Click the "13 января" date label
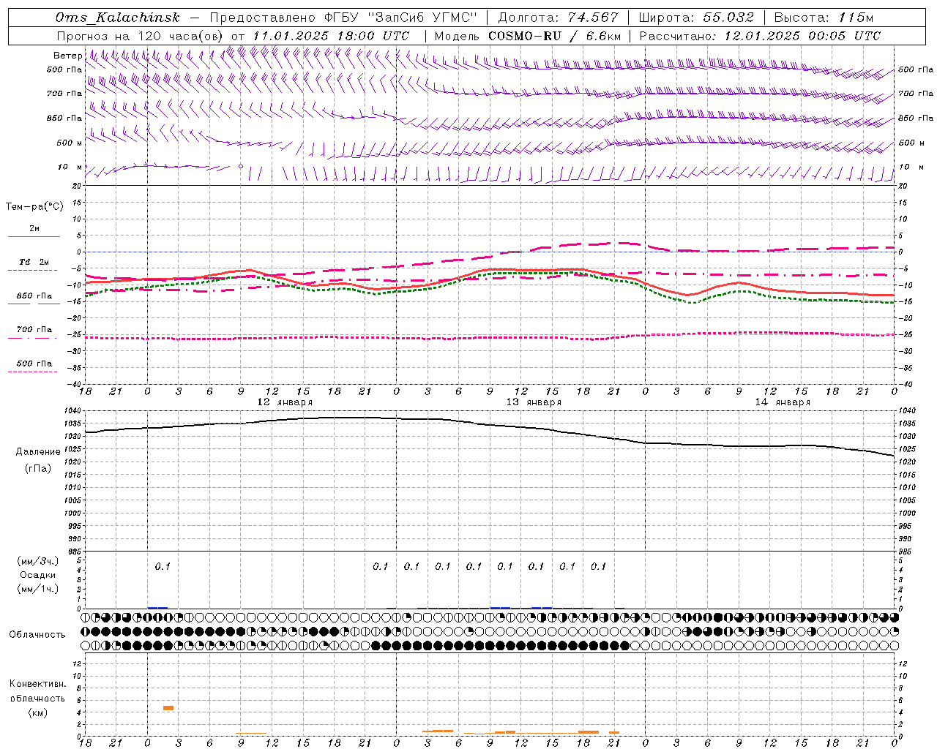This screenshot has width=937, height=749. (534, 402)
